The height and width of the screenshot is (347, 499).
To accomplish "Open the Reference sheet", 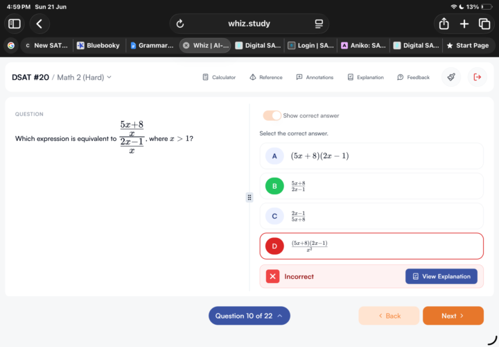I will [x=266, y=77].
